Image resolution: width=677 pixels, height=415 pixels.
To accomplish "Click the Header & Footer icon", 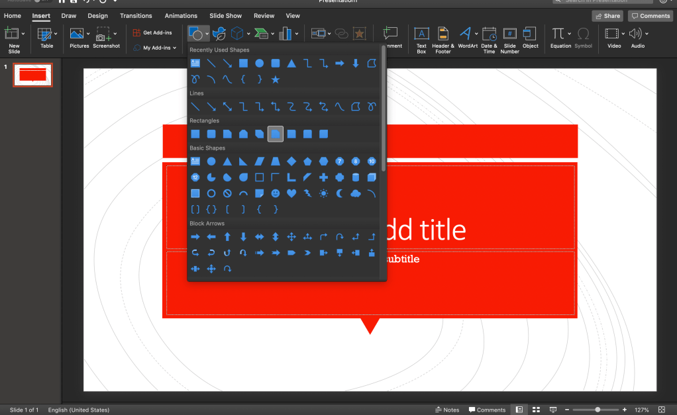I will coord(443,37).
